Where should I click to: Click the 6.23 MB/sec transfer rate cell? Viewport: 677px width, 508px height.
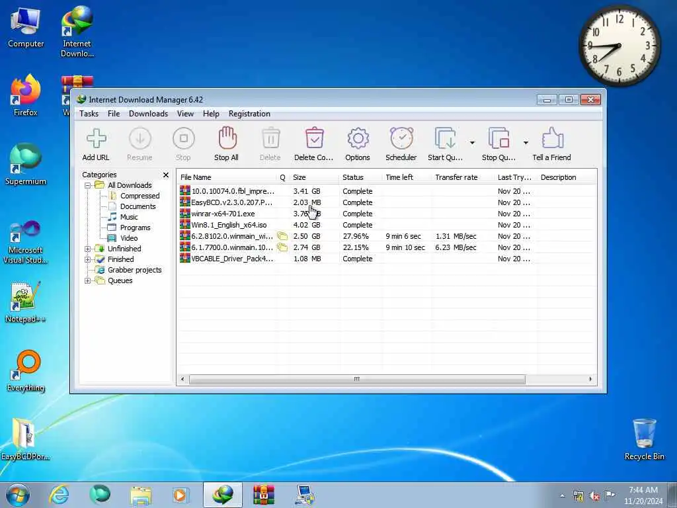[x=456, y=247]
